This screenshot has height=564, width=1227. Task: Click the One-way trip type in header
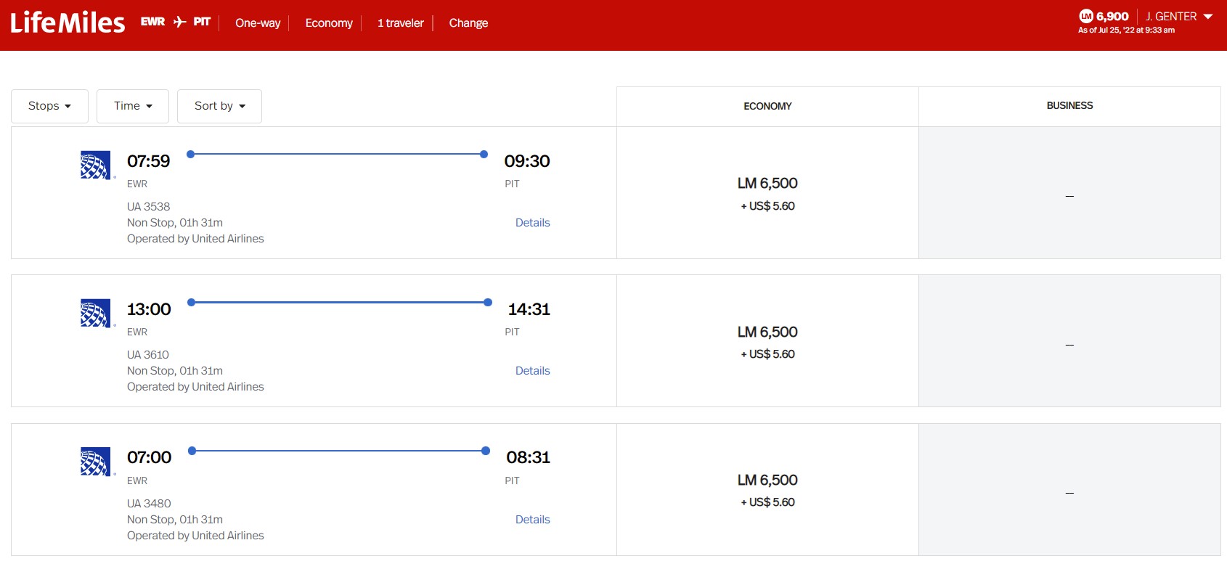(258, 23)
